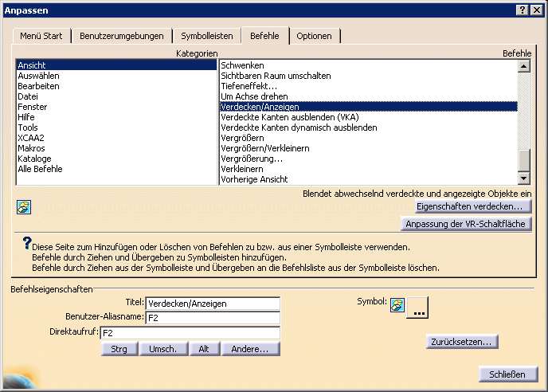Close the Anpassen dialog with X
The image size is (548, 392).
click(x=537, y=10)
